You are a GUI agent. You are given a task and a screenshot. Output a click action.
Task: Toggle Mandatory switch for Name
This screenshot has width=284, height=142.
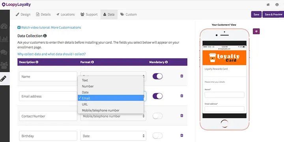157,76
